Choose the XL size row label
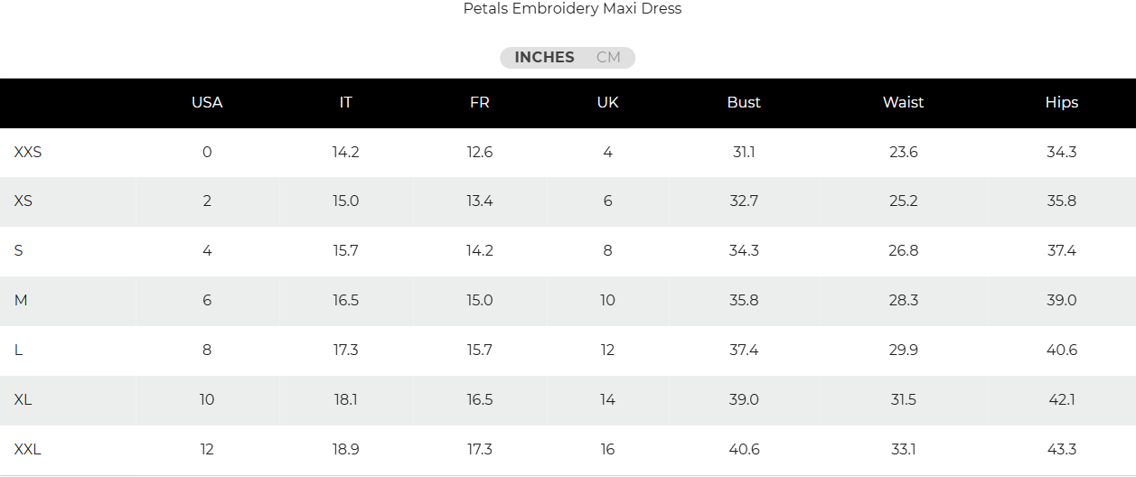This screenshot has height=477, width=1136. (23, 400)
